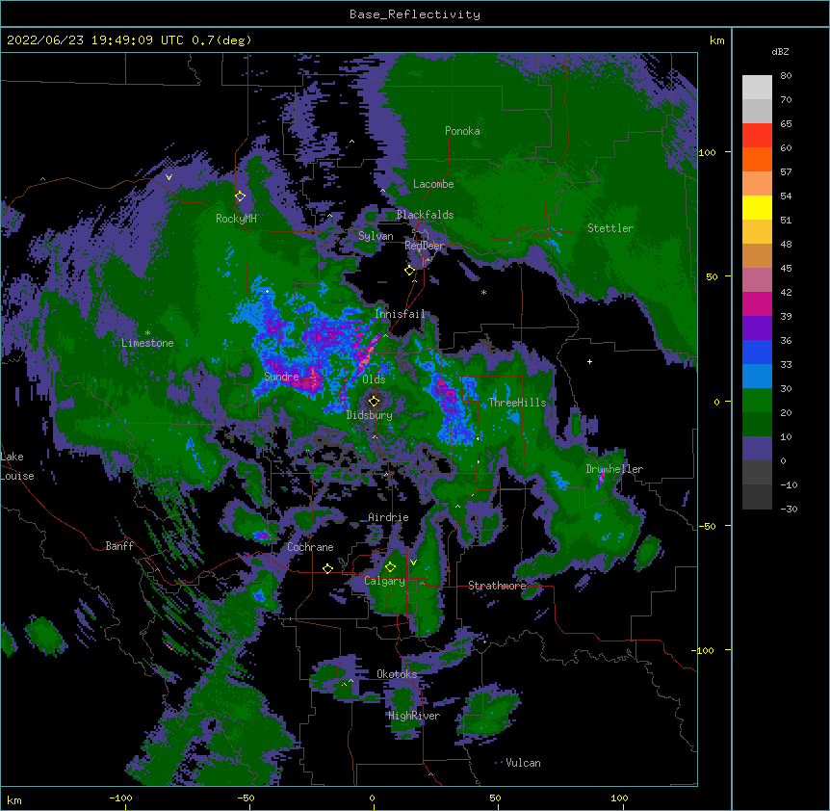
Task: Select the Stettler label
Action: (610, 228)
